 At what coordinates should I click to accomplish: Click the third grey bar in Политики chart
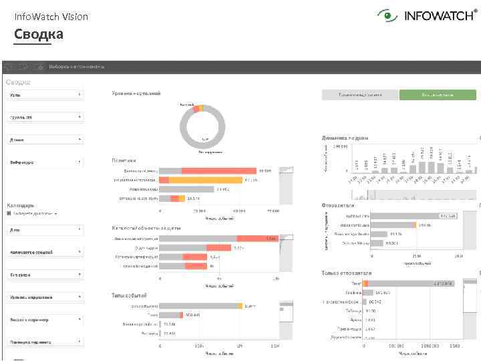coord(186,189)
